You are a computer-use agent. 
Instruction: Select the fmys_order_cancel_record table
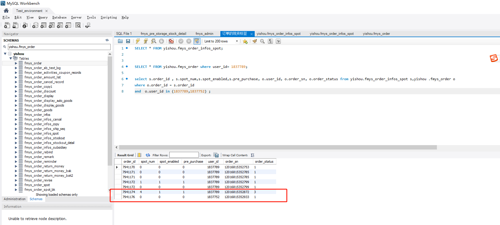pyautogui.click(x=44, y=82)
